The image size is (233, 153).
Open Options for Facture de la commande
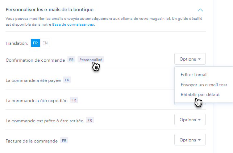190,140
